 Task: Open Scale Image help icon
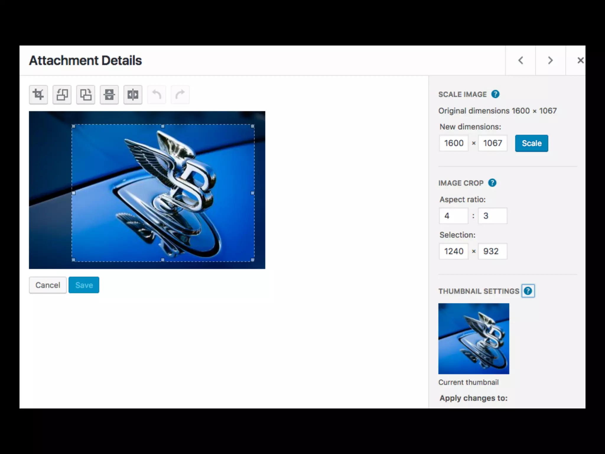495,94
